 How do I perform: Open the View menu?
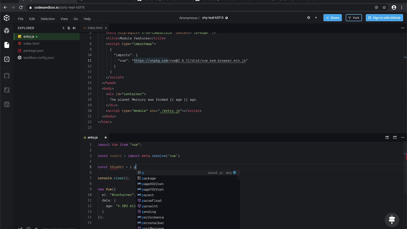click(64, 19)
